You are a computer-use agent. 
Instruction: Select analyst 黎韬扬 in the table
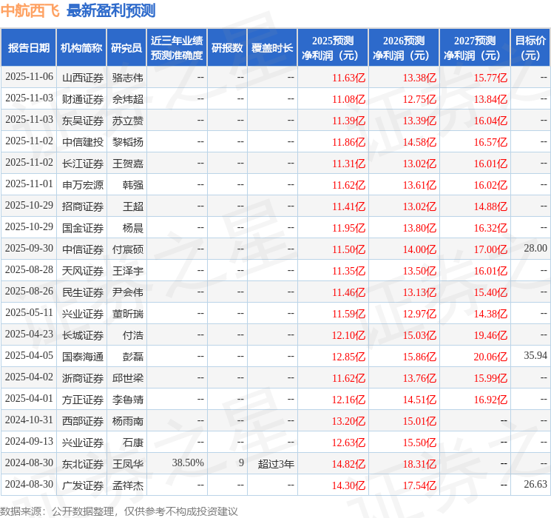click(127, 141)
